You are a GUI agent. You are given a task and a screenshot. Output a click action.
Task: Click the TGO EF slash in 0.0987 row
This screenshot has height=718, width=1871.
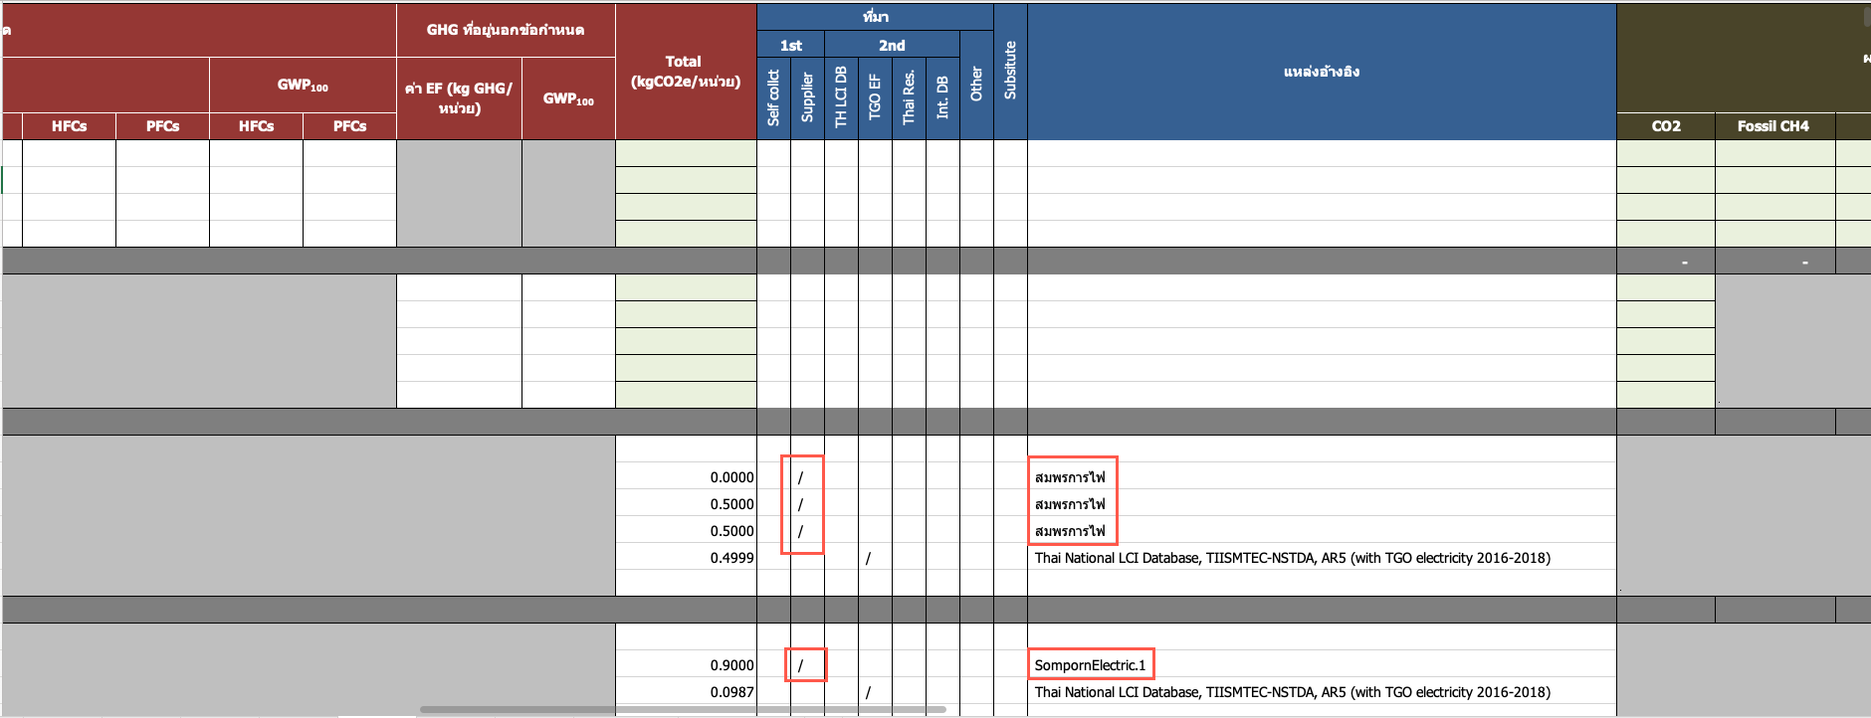tap(869, 692)
